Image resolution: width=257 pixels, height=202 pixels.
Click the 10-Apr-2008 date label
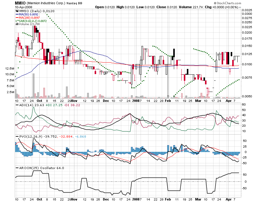pos(24,7)
